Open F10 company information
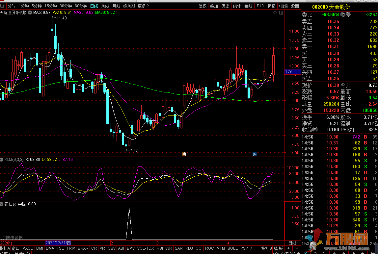The image size is (378, 254). click(260, 6)
